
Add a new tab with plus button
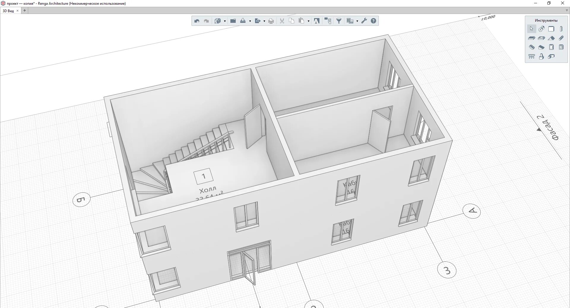pyautogui.click(x=25, y=10)
